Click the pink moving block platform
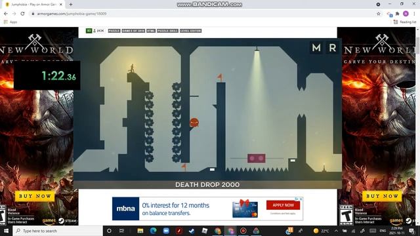Image resolution: width=420 pixels, height=236 pixels. pyautogui.click(x=257, y=158)
